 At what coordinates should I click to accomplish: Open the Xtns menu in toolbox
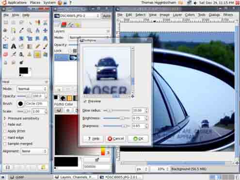click(x=16, y=15)
